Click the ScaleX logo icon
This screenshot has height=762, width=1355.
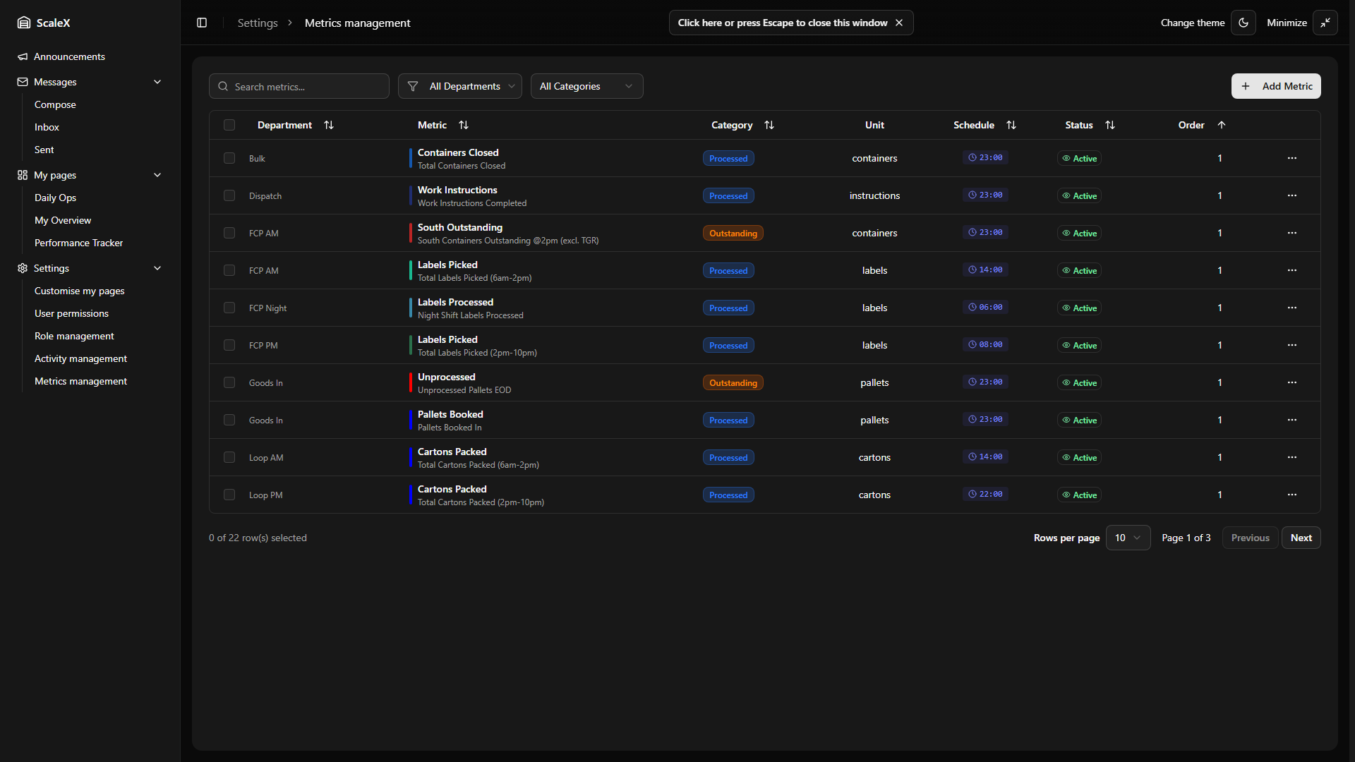24,23
